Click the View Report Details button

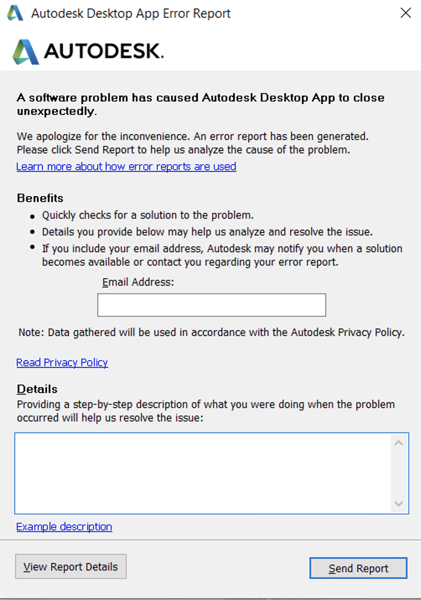click(71, 566)
